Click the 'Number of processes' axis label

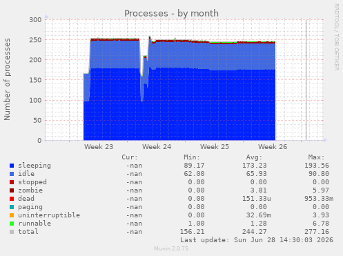(7, 79)
